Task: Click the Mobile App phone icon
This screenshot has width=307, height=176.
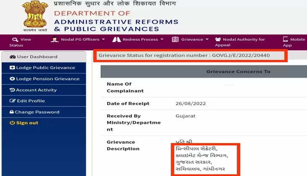Action: pyautogui.click(x=286, y=39)
